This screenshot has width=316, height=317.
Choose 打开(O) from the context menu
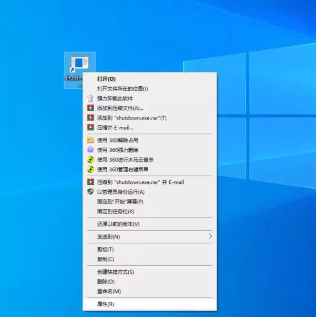pyautogui.click(x=106, y=79)
